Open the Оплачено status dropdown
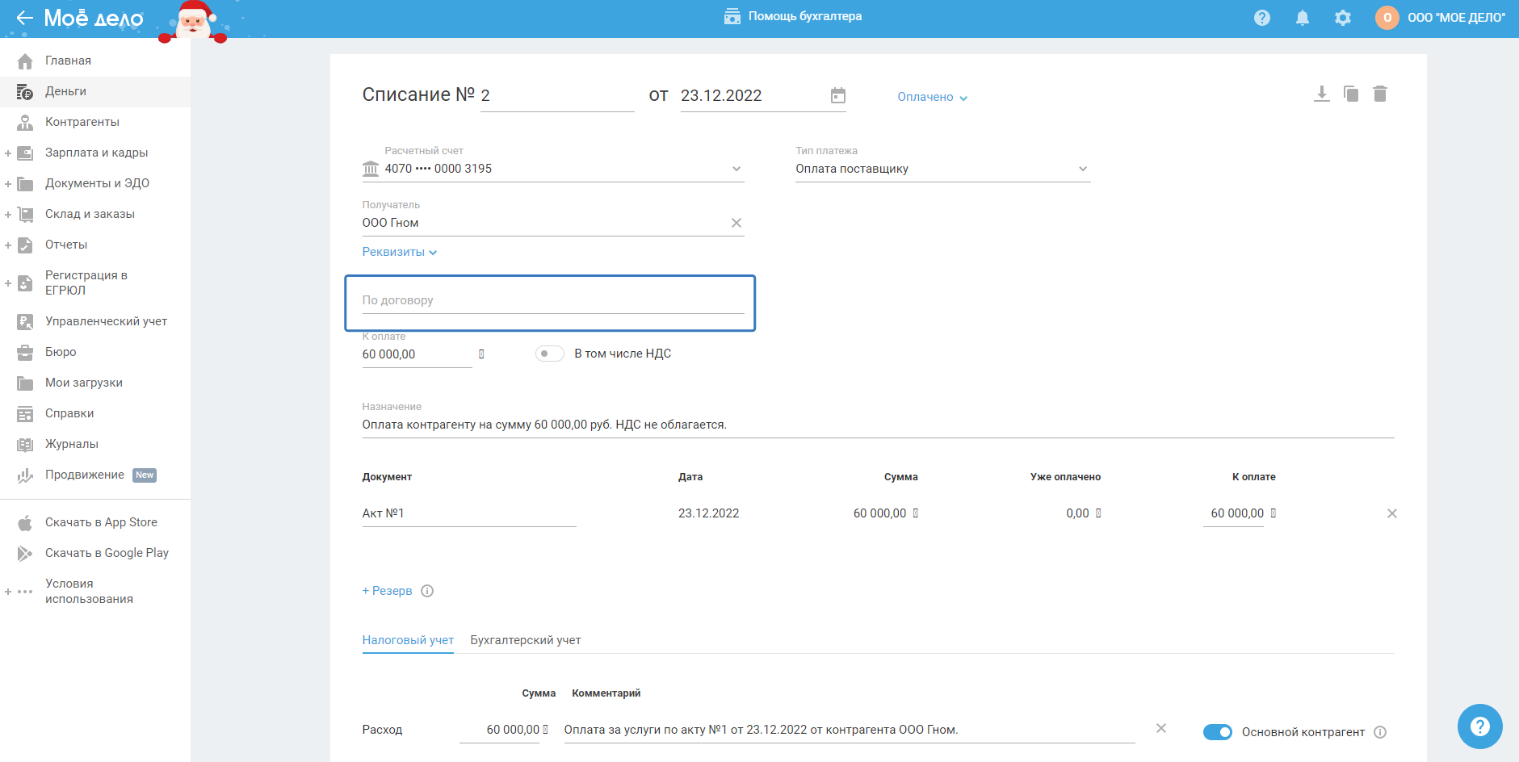Image resolution: width=1519 pixels, height=762 pixels. click(932, 97)
